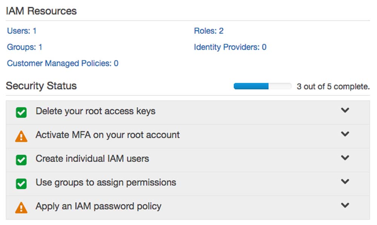Select the Delete your root access keys text
Viewport: 377px width, 225px height.
pos(95,111)
